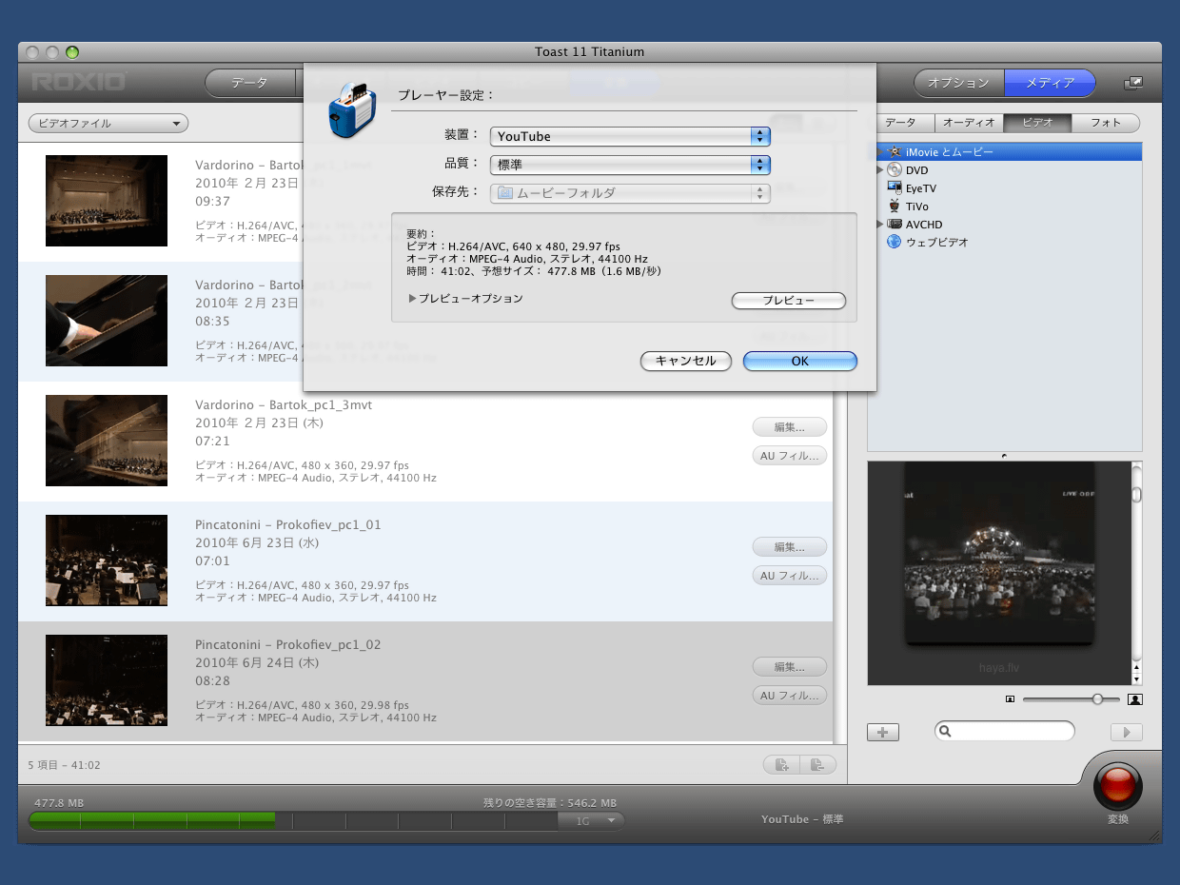Open the 装置 YouTube dropdown
This screenshot has height=885, width=1180.
point(630,136)
